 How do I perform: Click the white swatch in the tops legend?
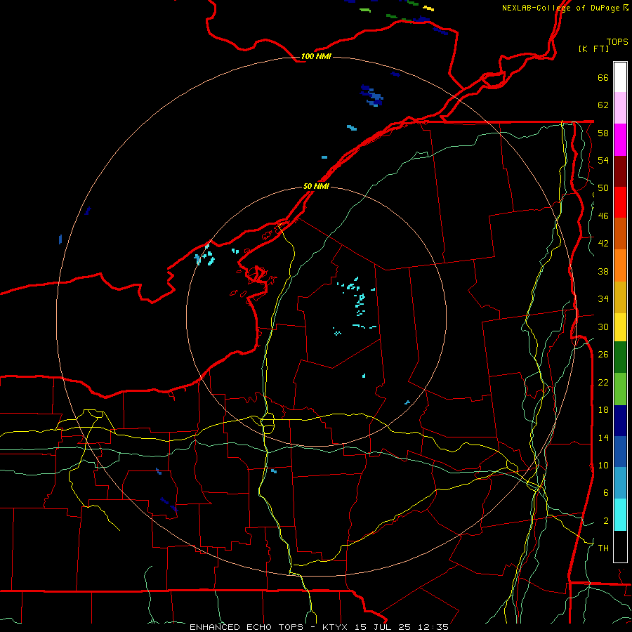coord(620,77)
